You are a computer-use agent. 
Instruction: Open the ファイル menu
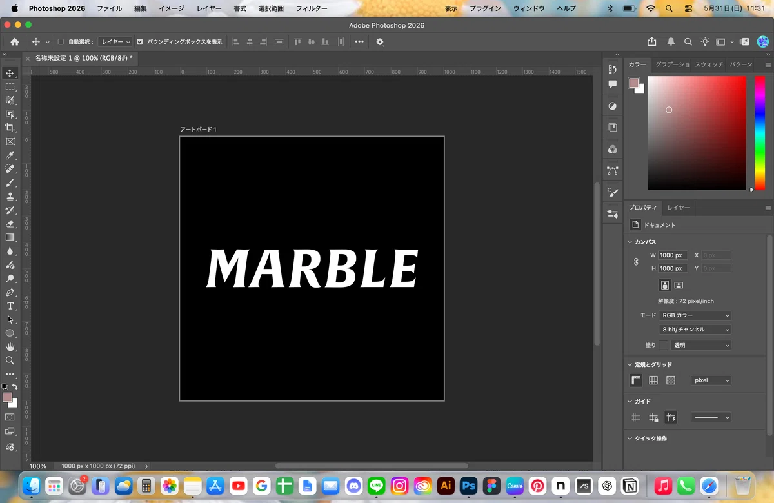pyautogui.click(x=109, y=8)
